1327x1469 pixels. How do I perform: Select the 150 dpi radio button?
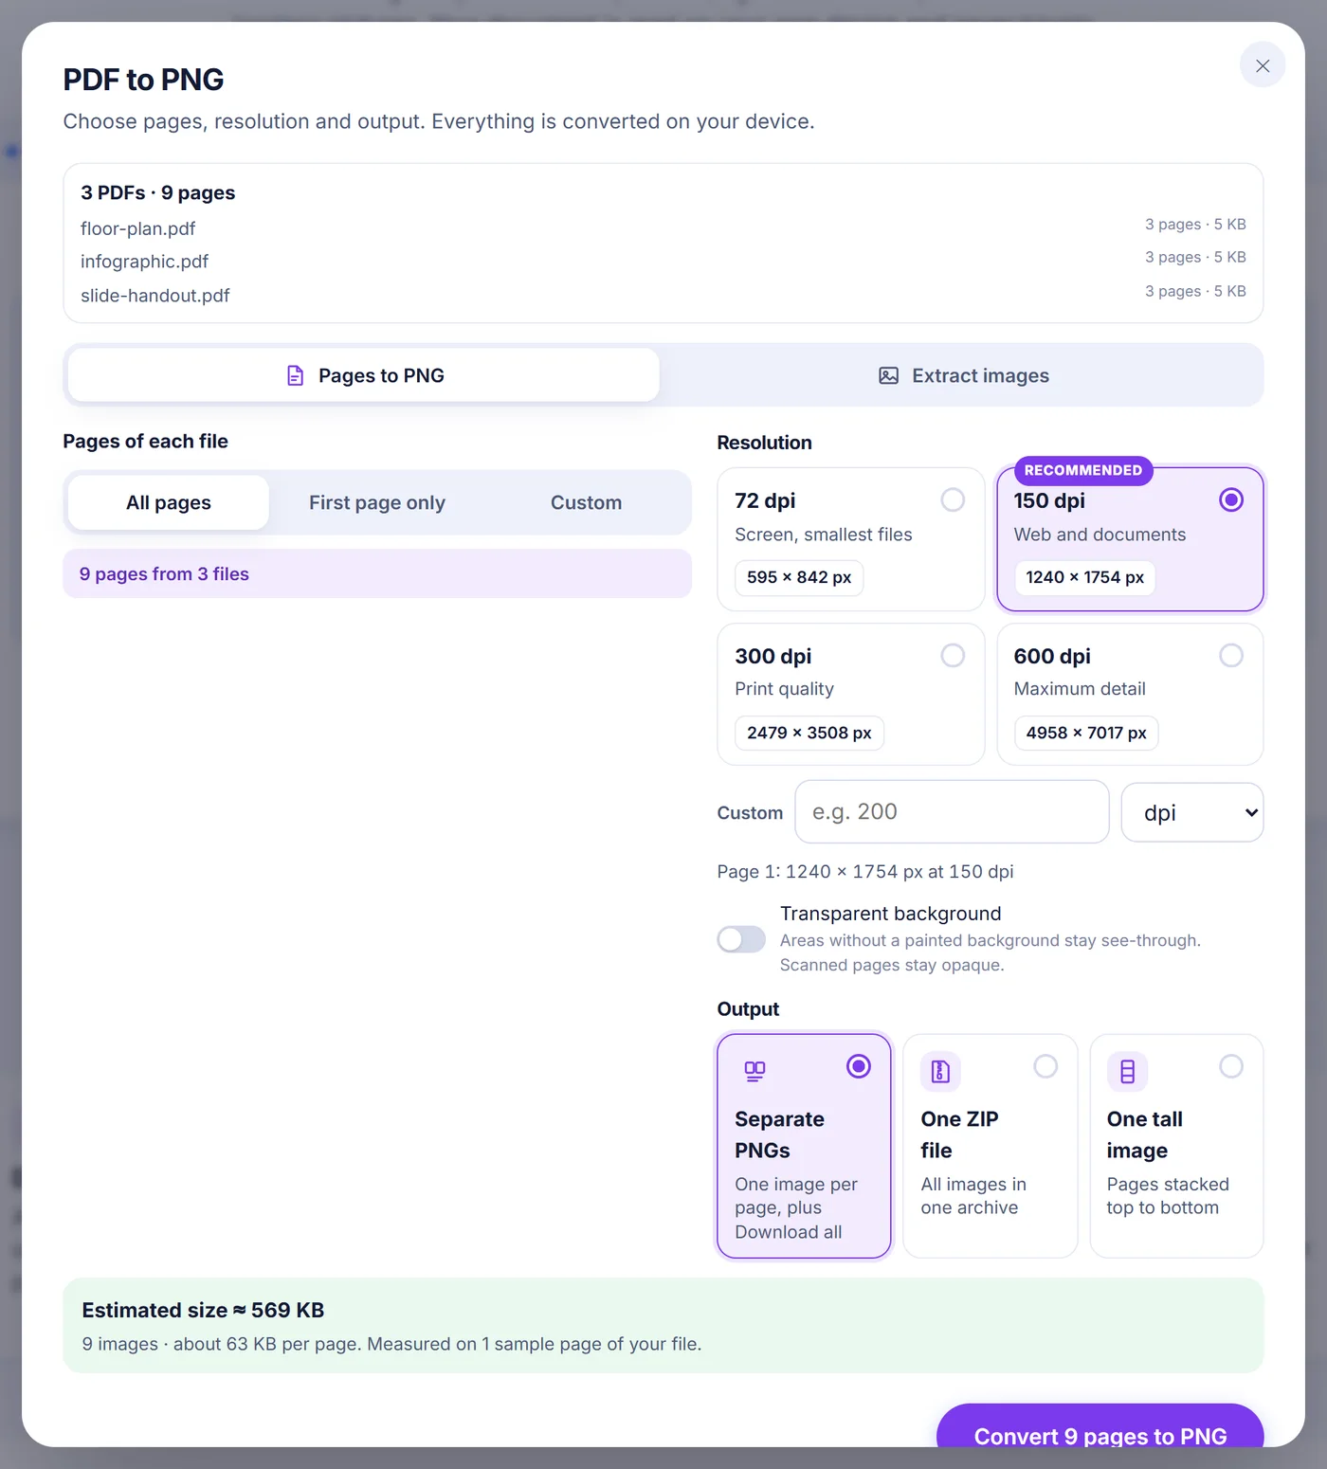click(1230, 499)
